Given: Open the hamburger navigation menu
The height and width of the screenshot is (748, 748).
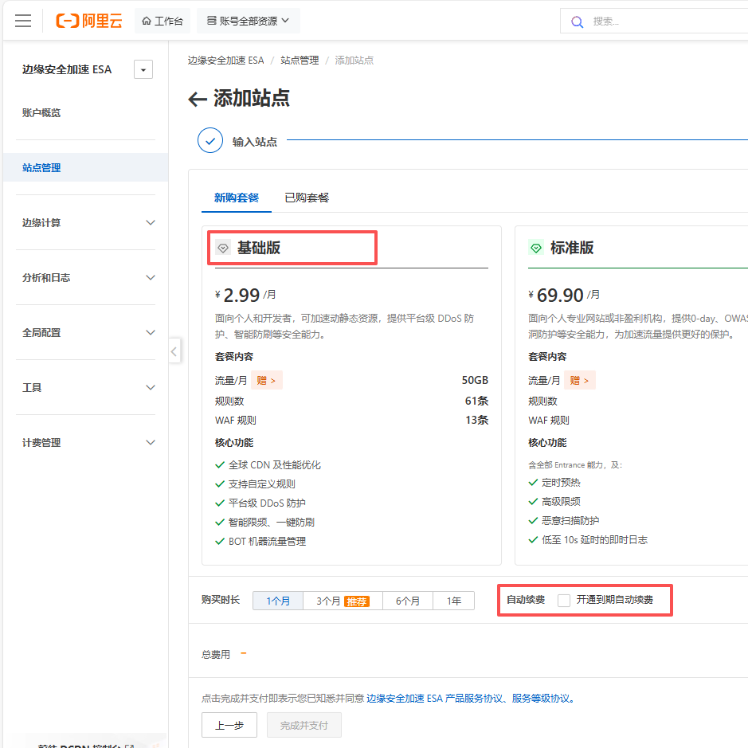Looking at the screenshot, I should [23, 22].
